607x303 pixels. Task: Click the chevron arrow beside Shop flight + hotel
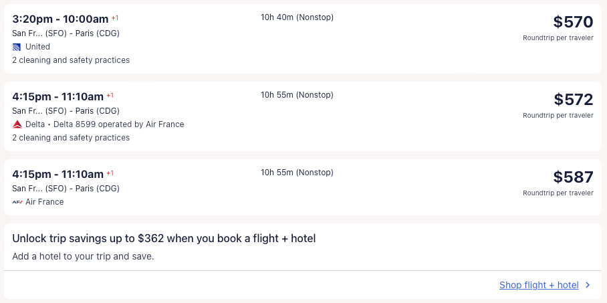click(x=588, y=285)
